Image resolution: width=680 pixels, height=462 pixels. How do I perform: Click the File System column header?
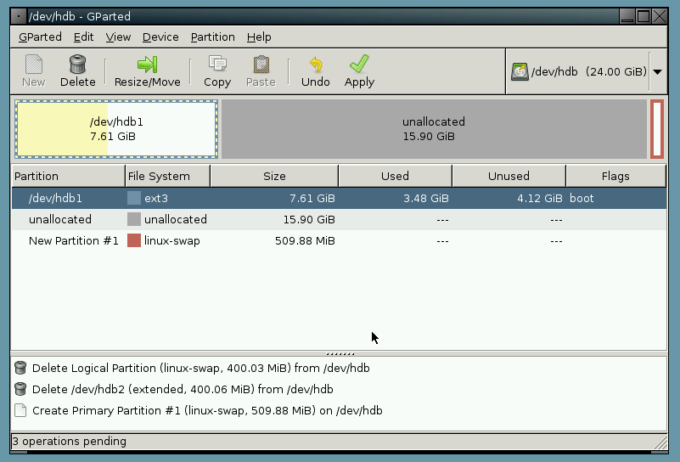[x=167, y=176]
